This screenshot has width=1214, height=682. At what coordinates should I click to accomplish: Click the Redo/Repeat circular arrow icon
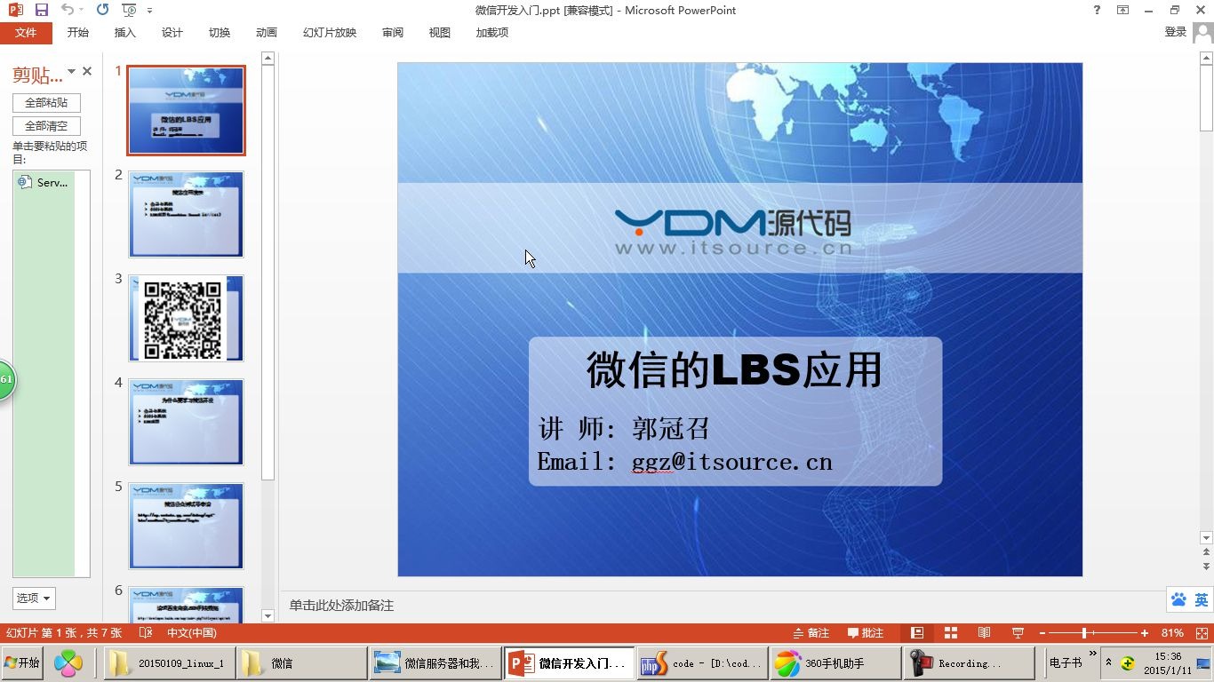[102, 10]
